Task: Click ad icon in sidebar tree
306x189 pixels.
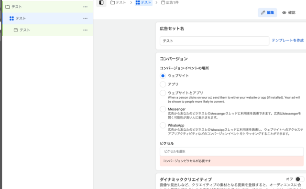Action: (16, 30)
